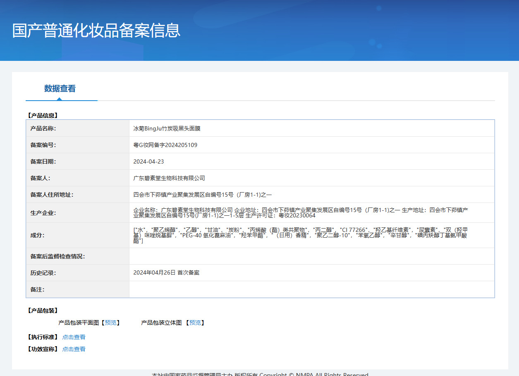Viewport: 519px width, 376px height.
Task: Click the 成分 ingredients list text
Action: (x=300, y=235)
